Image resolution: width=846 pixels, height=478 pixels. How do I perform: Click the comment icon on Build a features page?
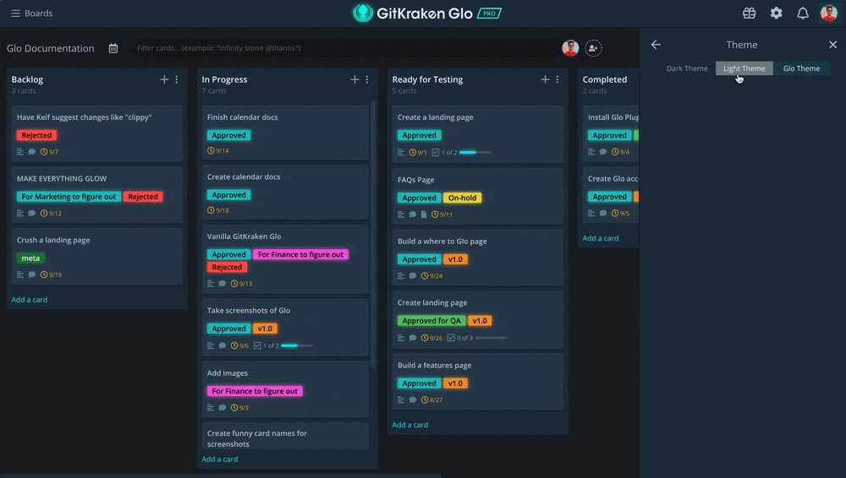(x=413, y=399)
